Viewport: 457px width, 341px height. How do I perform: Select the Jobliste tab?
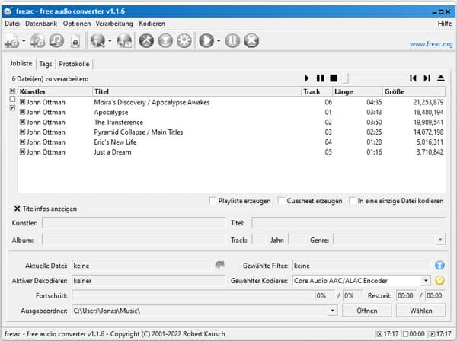click(21, 63)
